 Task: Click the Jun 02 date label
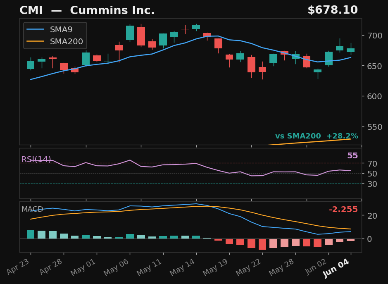coord(317,267)
